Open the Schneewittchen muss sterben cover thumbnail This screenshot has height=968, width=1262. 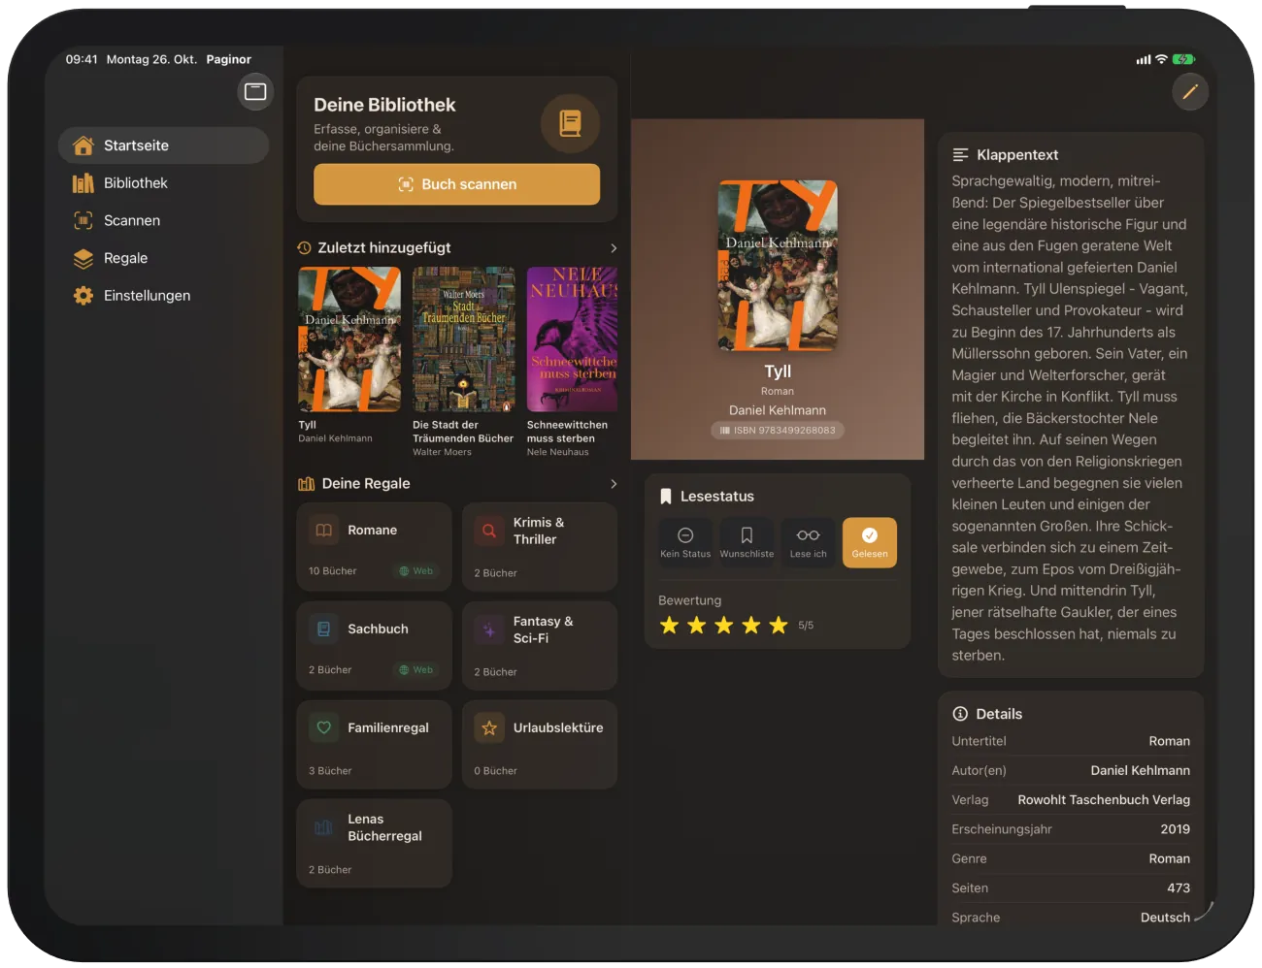pyautogui.click(x=572, y=339)
